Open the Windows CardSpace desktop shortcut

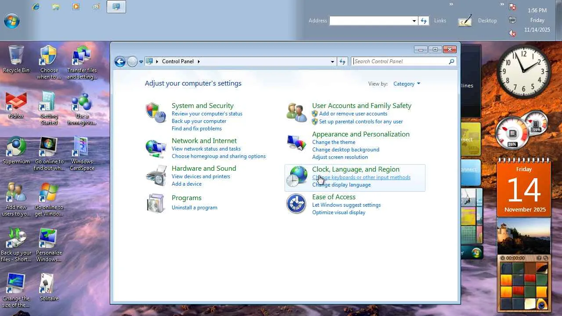(x=82, y=154)
